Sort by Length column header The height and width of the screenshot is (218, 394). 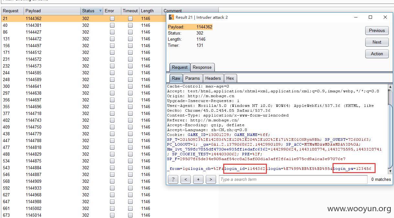coord(150,11)
